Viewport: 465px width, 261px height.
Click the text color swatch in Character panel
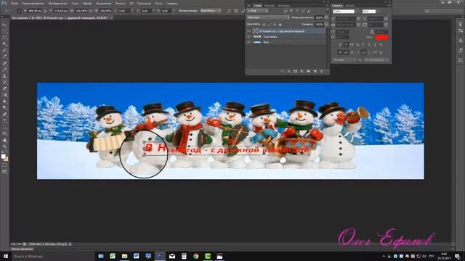tap(381, 37)
